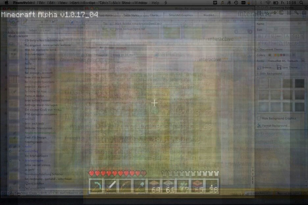Switch to the Table Styles tab
The height and width of the screenshot is (205, 308).
(x=131, y=15)
